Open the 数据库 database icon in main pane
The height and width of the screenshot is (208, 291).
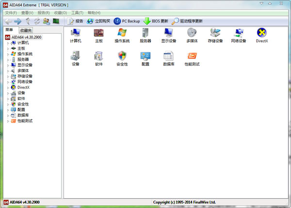point(168,59)
